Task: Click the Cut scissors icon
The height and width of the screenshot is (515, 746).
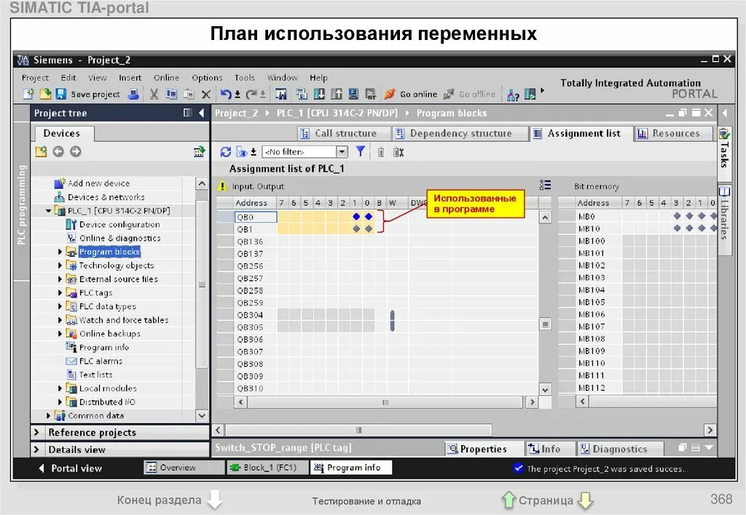Action: 154,94
